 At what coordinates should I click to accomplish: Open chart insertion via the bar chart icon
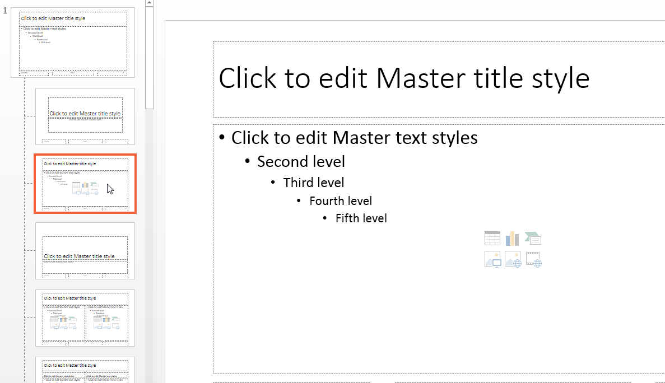[513, 238]
